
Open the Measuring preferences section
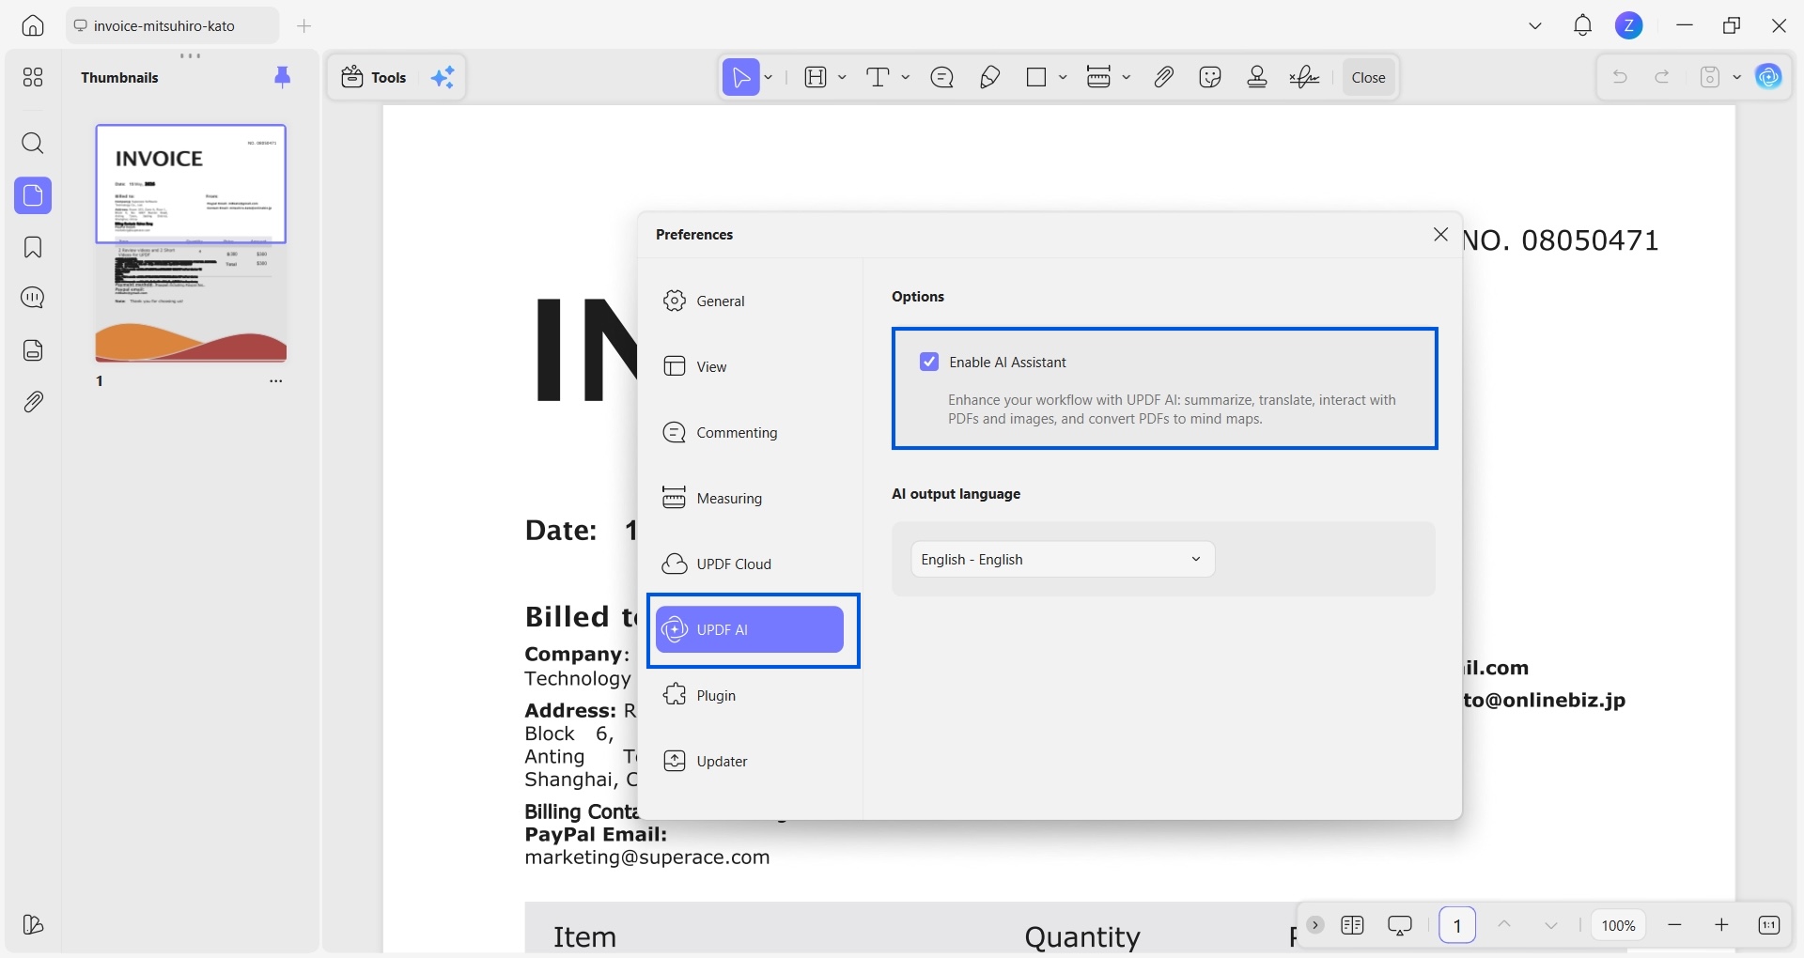[x=750, y=498]
